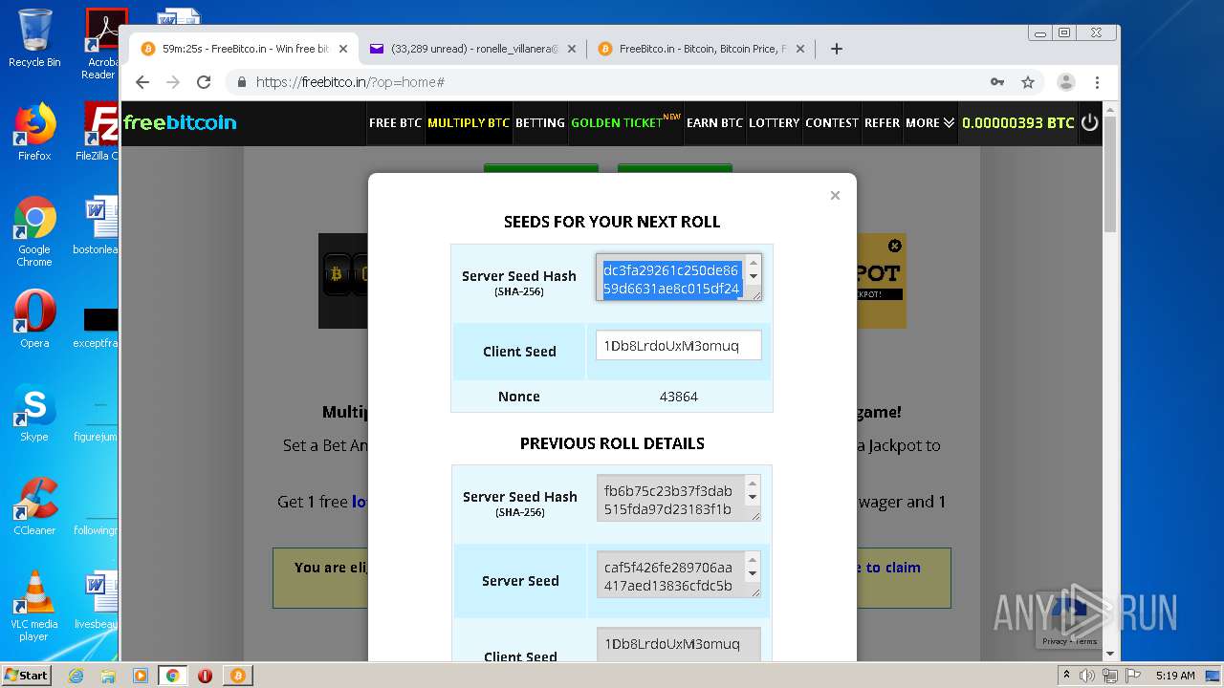Open REFER menu item
This screenshot has width=1224, height=688.
(882, 122)
